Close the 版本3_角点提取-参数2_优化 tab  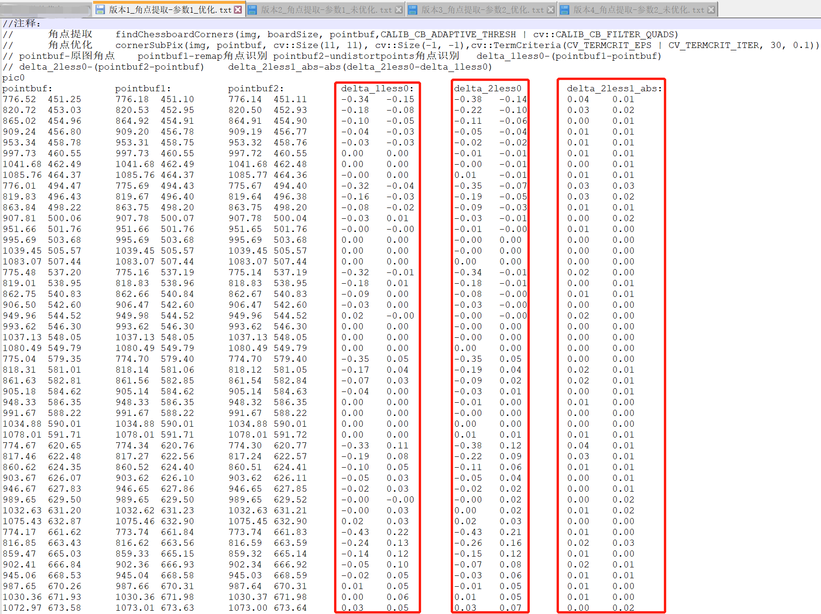[550, 8]
